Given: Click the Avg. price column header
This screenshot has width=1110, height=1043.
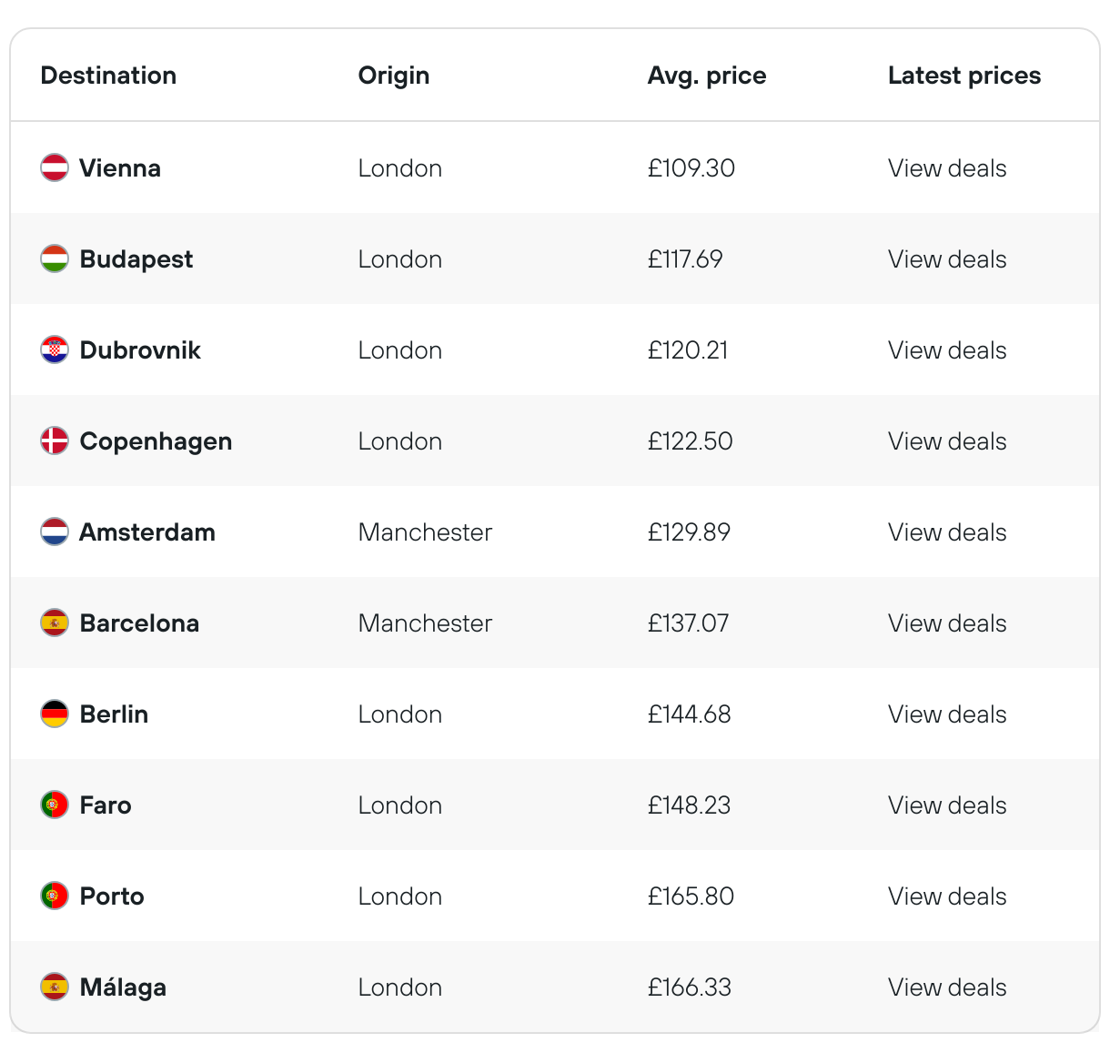Looking at the screenshot, I should pyautogui.click(x=706, y=76).
